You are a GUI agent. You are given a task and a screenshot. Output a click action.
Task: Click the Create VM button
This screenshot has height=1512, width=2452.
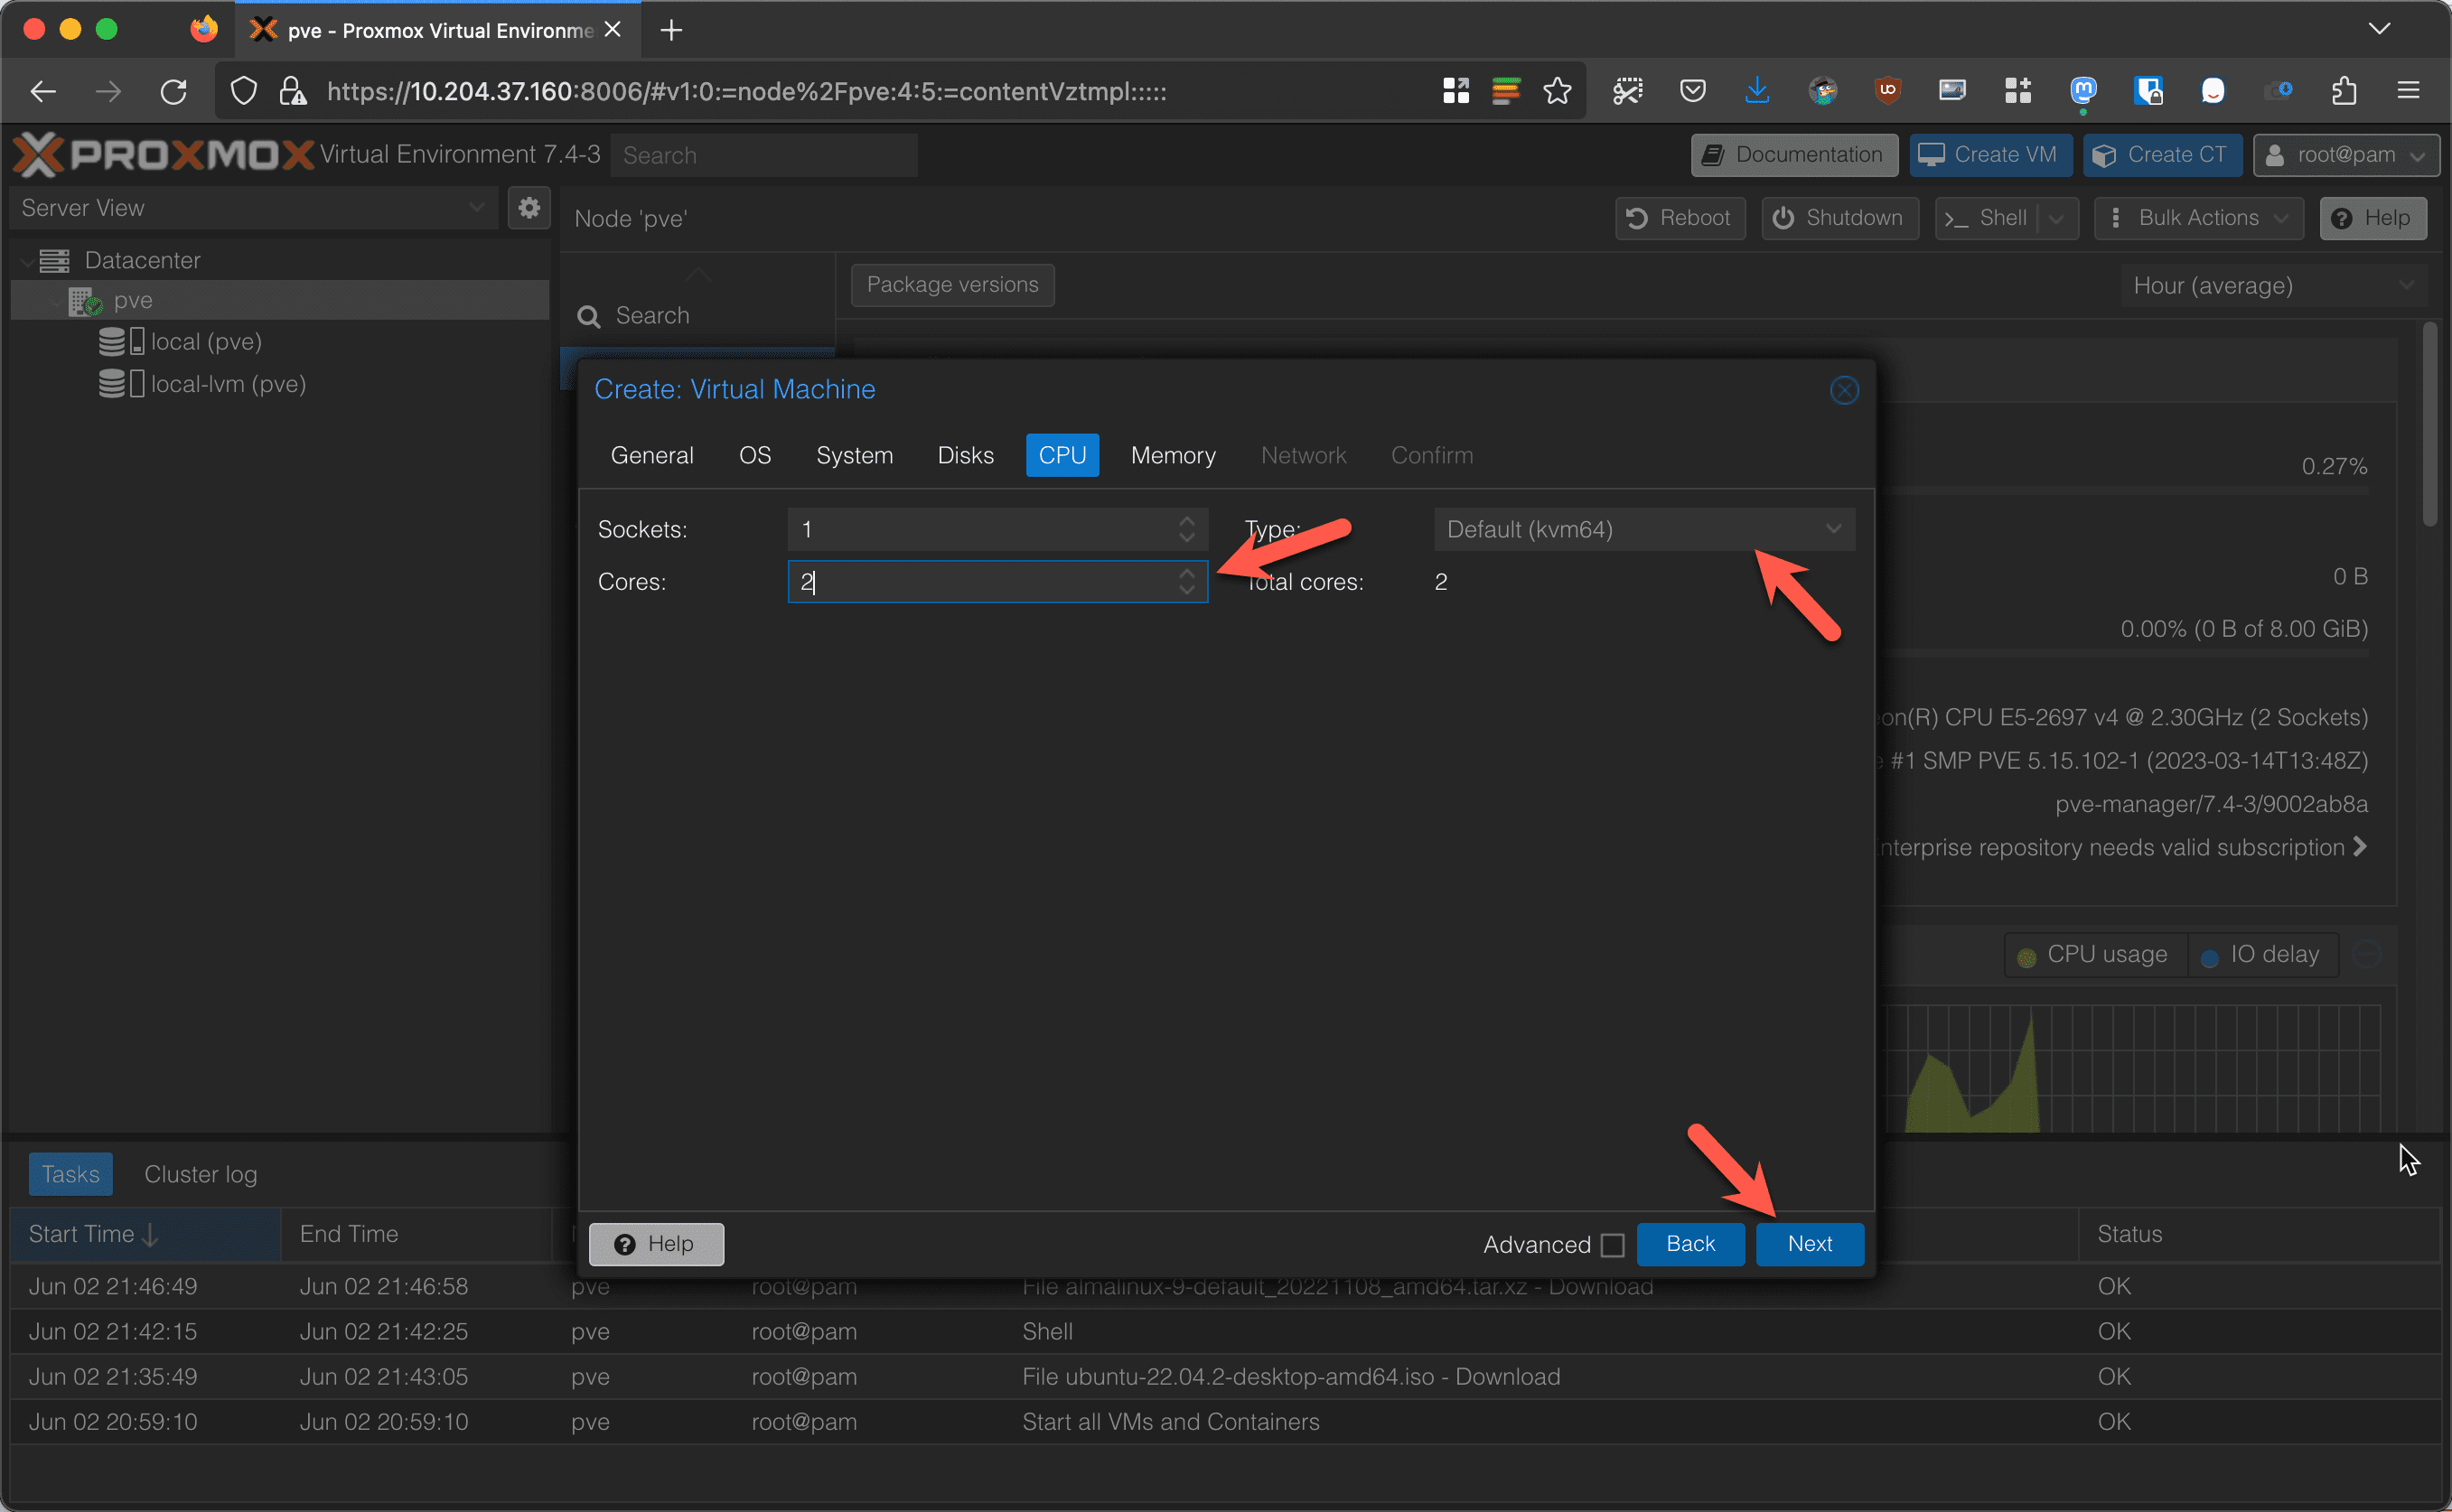point(1990,155)
